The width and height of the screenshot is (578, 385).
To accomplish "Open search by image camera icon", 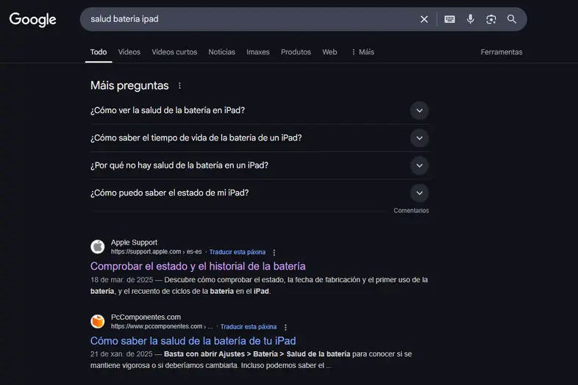I will coord(491,19).
